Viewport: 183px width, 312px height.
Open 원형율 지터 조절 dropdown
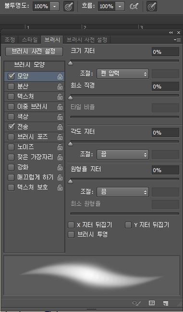pyautogui.click(x=122, y=192)
